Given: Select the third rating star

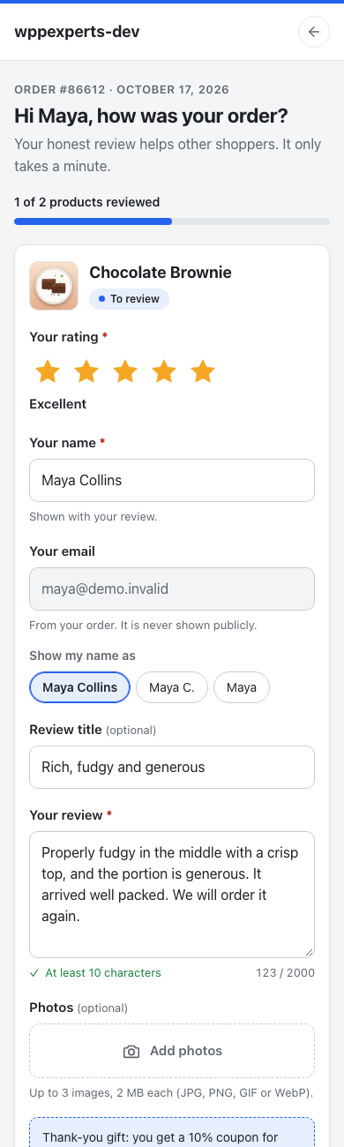Looking at the screenshot, I should pyautogui.click(x=125, y=371).
